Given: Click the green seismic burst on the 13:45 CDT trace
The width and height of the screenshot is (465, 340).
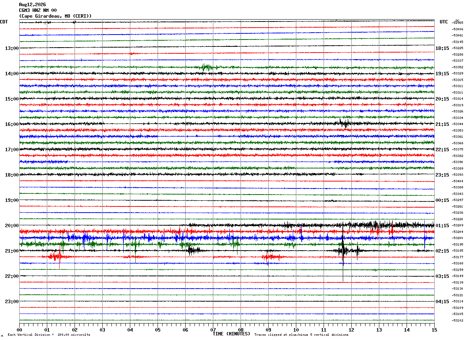Looking at the screenshot, I should pos(207,68).
